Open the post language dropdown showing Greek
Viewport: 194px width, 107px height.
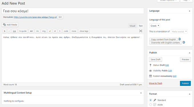coord(155,26)
